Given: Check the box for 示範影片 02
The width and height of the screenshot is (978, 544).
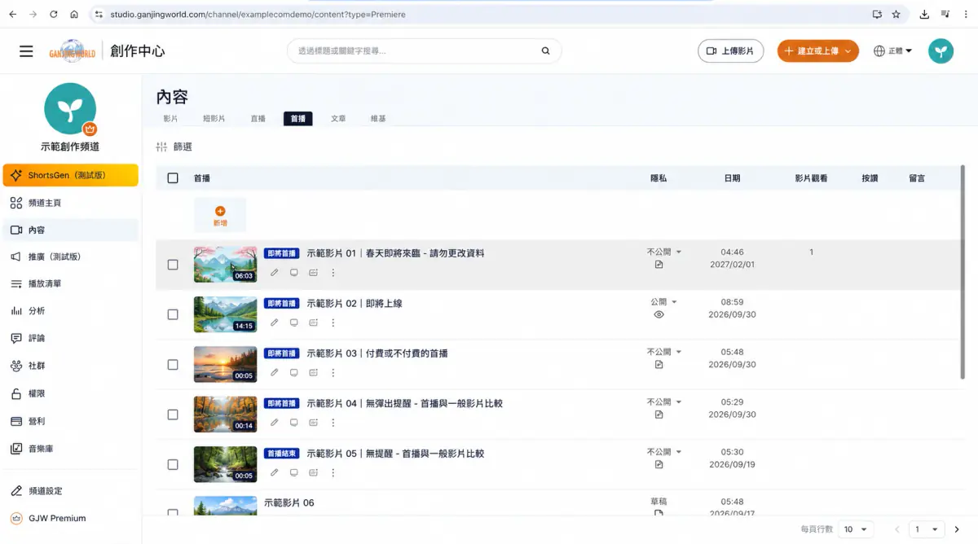Looking at the screenshot, I should (173, 314).
